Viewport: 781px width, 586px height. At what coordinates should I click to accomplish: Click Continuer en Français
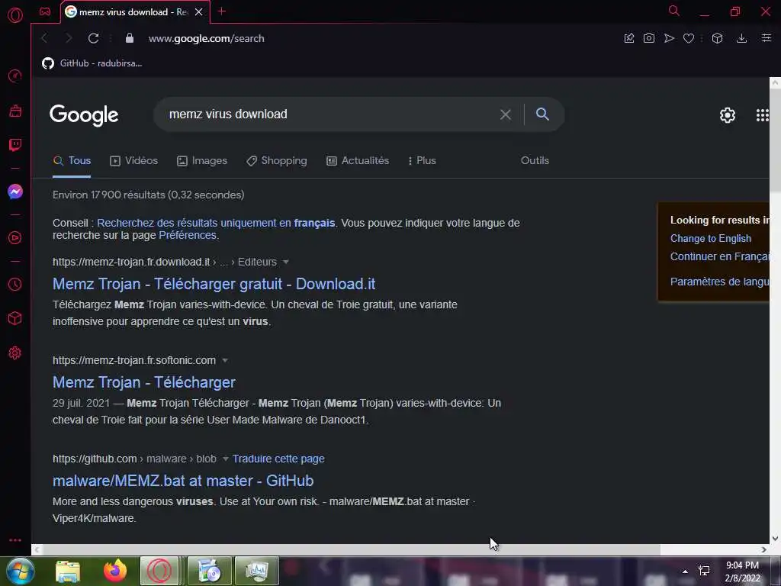(720, 256)
